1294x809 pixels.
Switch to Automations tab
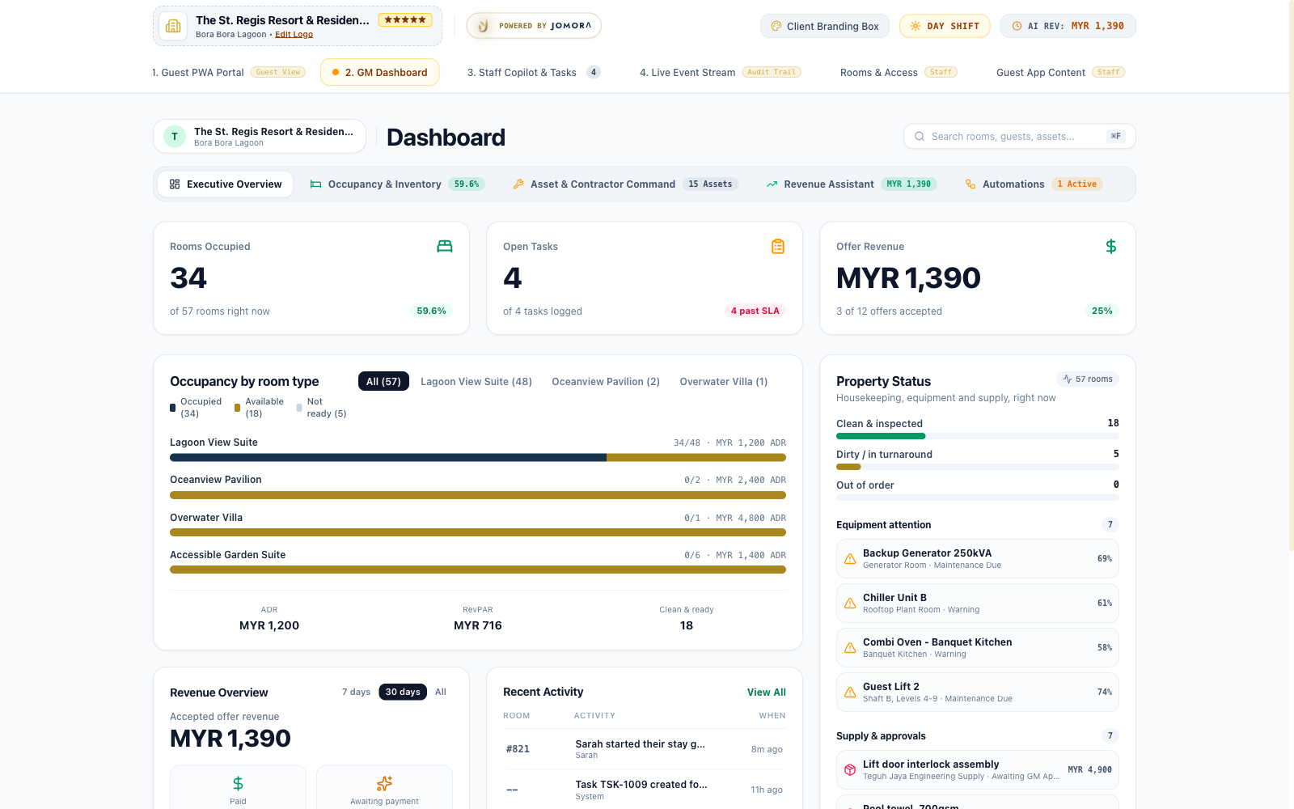click(x=1034, y=184)
